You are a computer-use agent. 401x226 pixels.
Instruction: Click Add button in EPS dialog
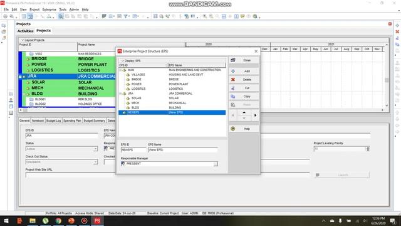(x=244, y=71)
